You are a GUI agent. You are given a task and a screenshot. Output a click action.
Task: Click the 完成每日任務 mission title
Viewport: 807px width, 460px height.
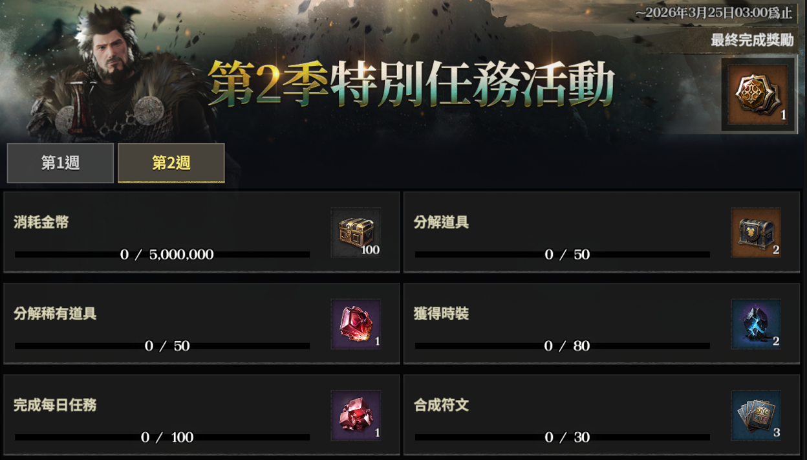[x=55, y=405]
